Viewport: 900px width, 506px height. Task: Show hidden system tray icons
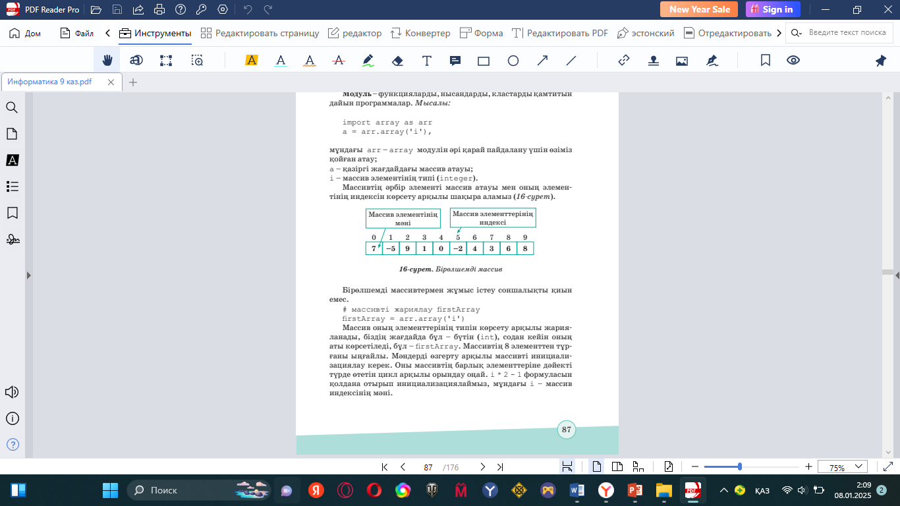724,490
